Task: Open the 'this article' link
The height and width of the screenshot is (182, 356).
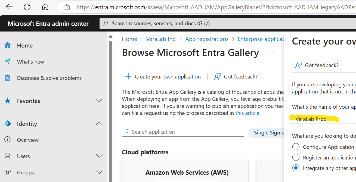Action: [248, 113]
